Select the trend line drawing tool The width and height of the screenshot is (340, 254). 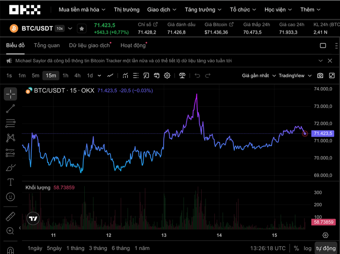point(10,109)
